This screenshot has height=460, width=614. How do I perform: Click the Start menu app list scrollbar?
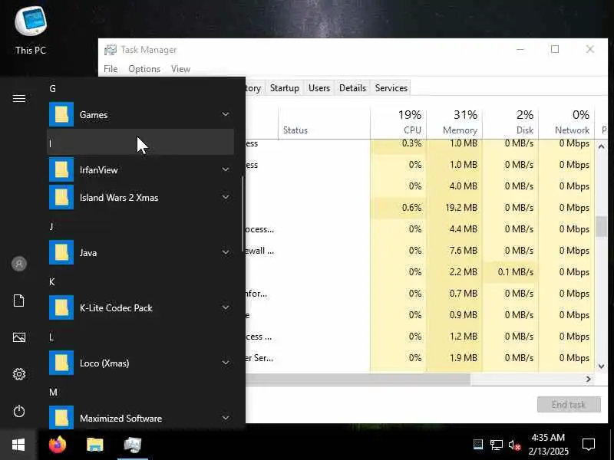243,215
